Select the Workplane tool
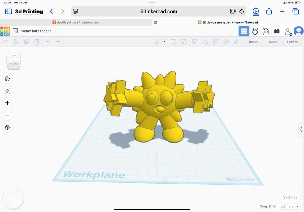This screenshot has height=212, width=304. [226, 42]
